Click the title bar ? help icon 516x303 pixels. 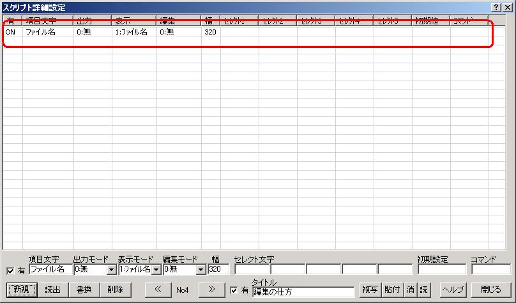(x=496, y=6)
